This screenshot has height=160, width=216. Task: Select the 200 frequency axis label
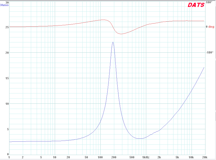pos(113,157)
